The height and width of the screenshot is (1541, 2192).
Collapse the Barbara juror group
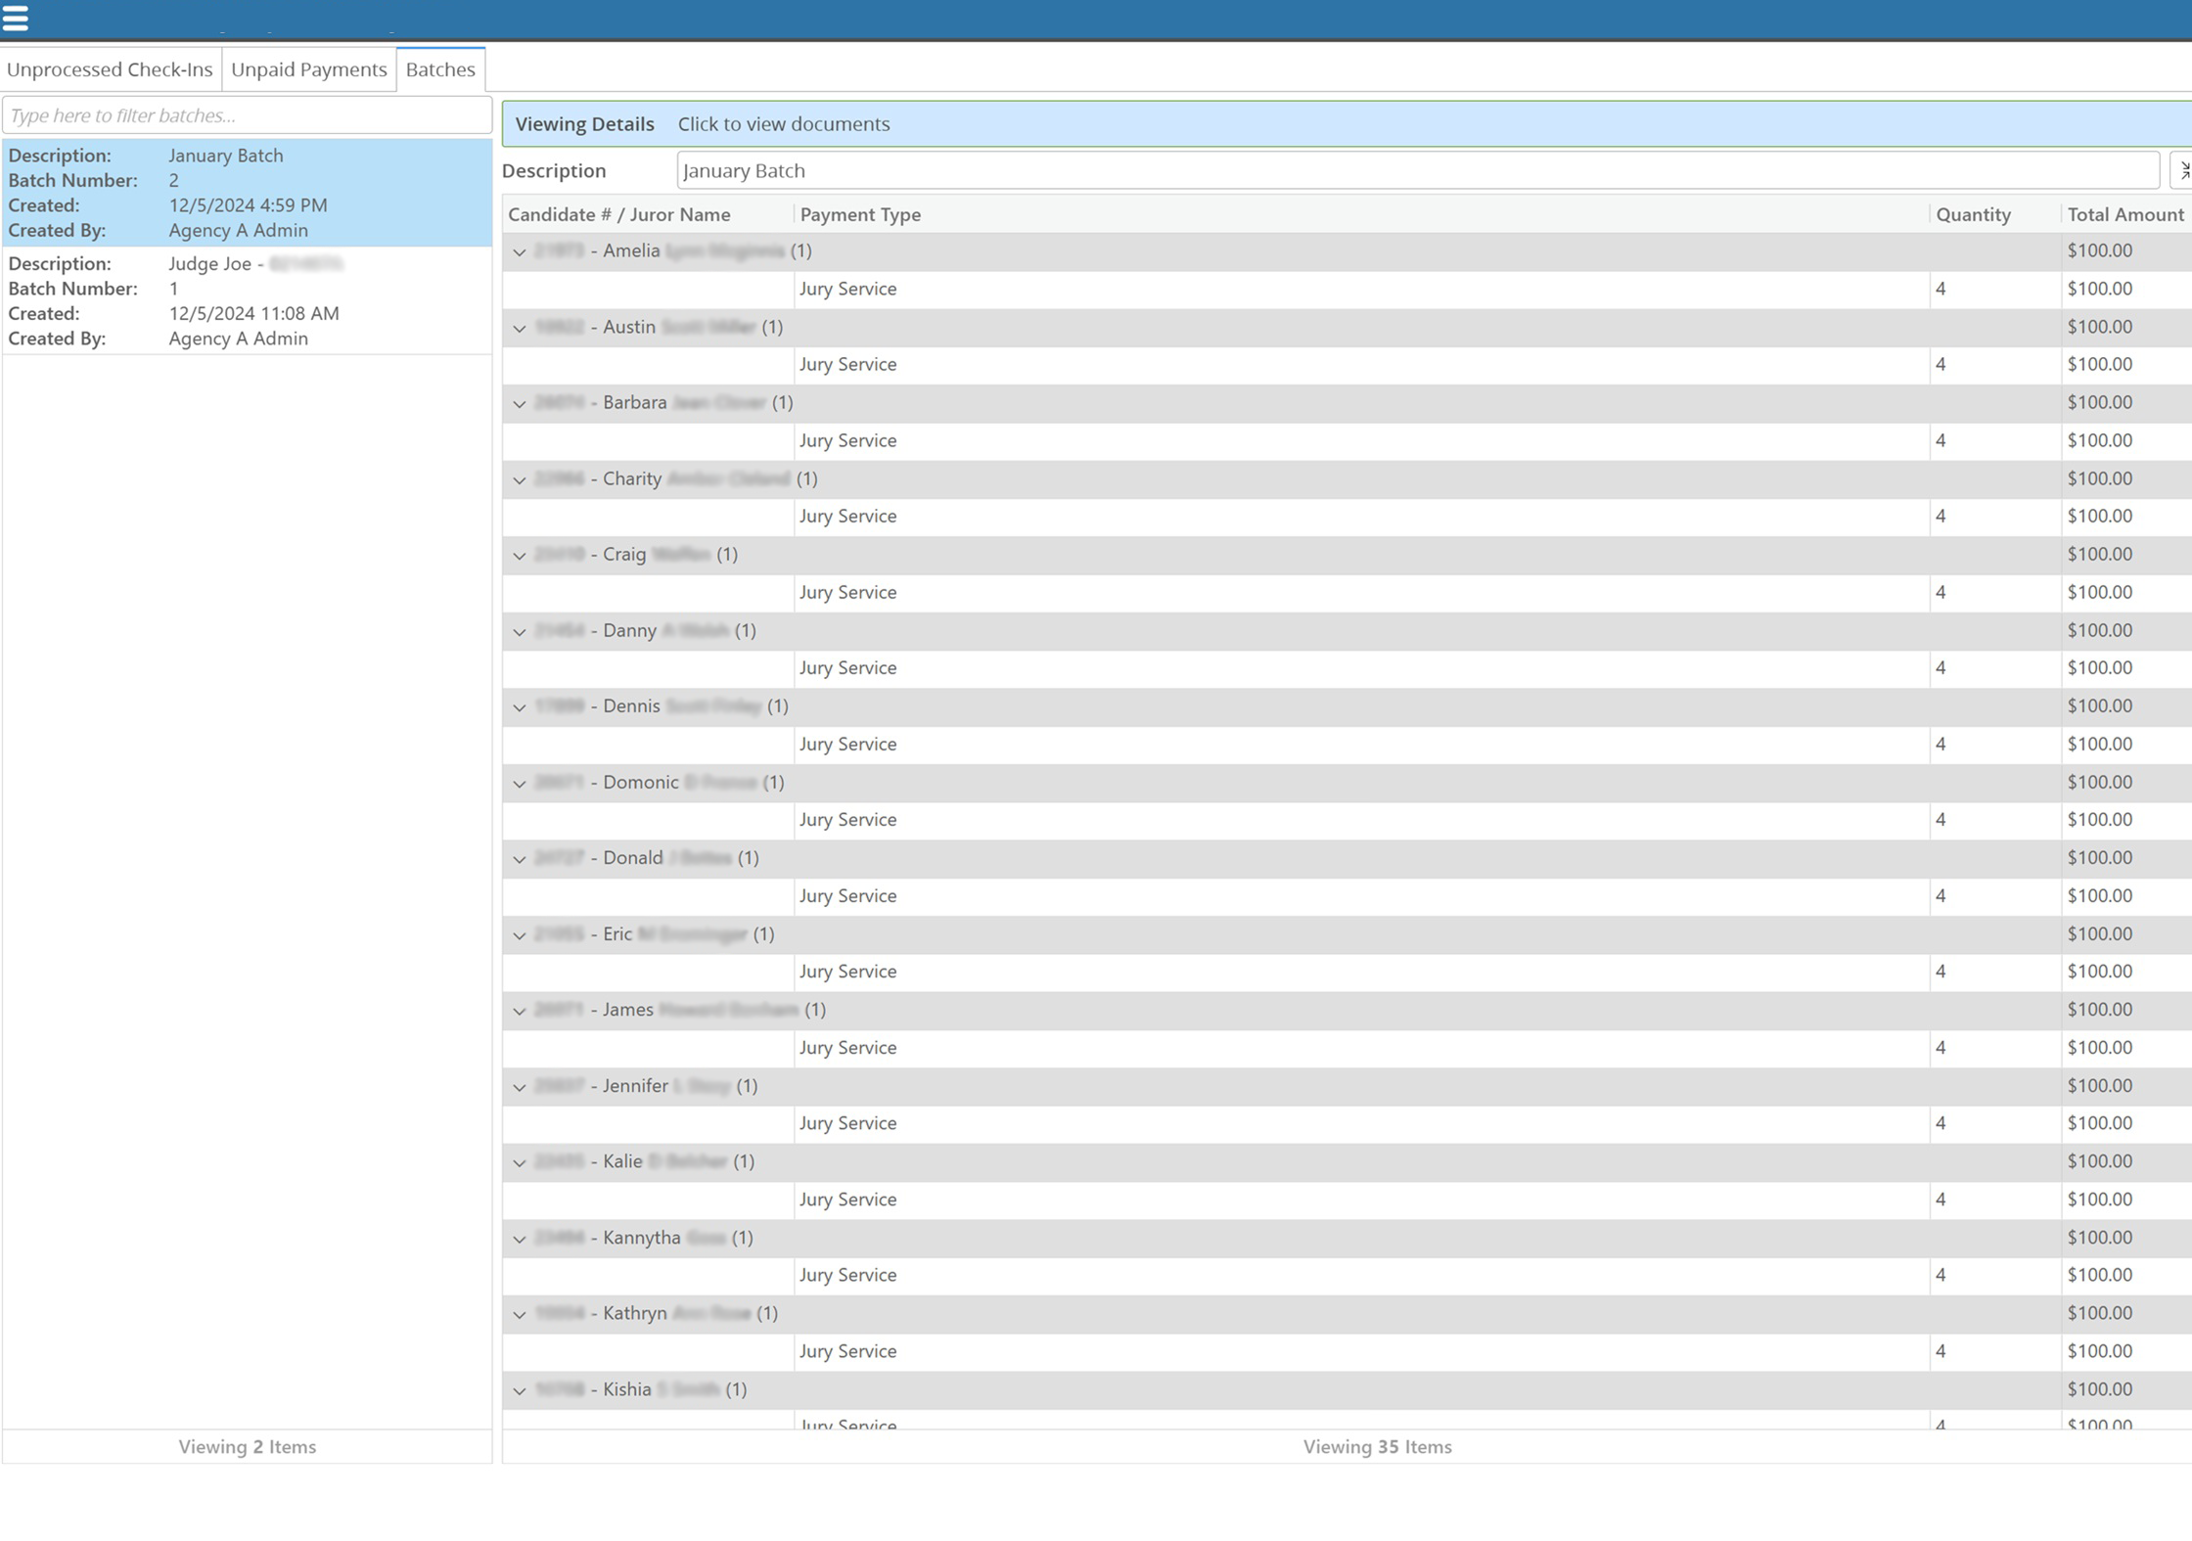point(520,404)
